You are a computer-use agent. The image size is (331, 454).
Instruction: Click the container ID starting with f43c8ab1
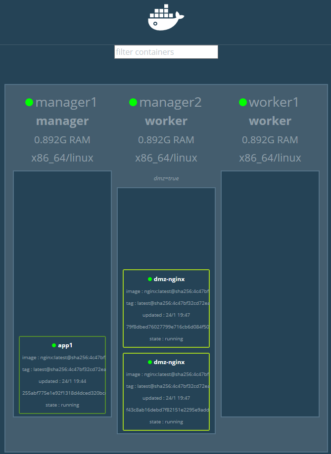click(166, 410)
